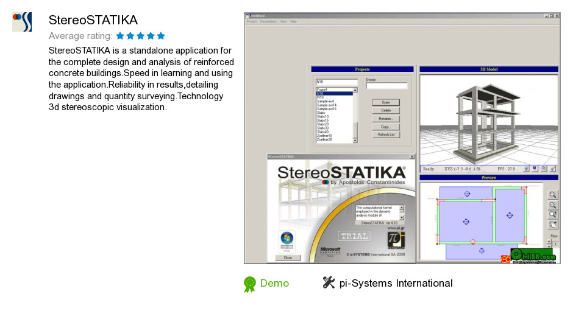Click the pi-Systems International link
Viewport: 573px width, 311px height.
pyautogui.click(x=396, y=283)
